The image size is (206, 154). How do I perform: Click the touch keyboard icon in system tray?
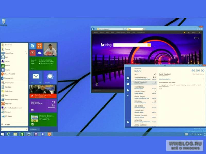tap(186, 134)
